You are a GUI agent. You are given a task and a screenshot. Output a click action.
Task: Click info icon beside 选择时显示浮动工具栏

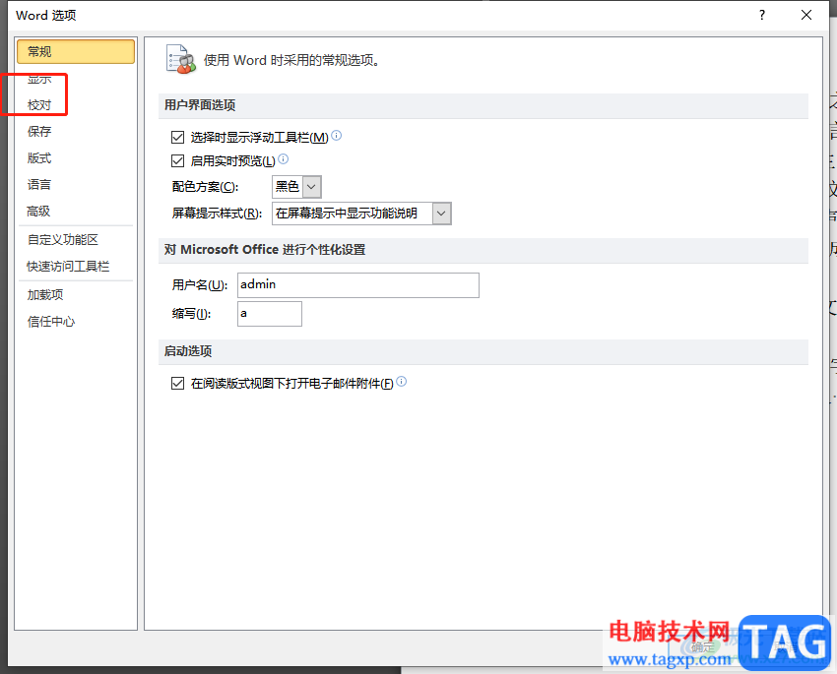[337, 136]
